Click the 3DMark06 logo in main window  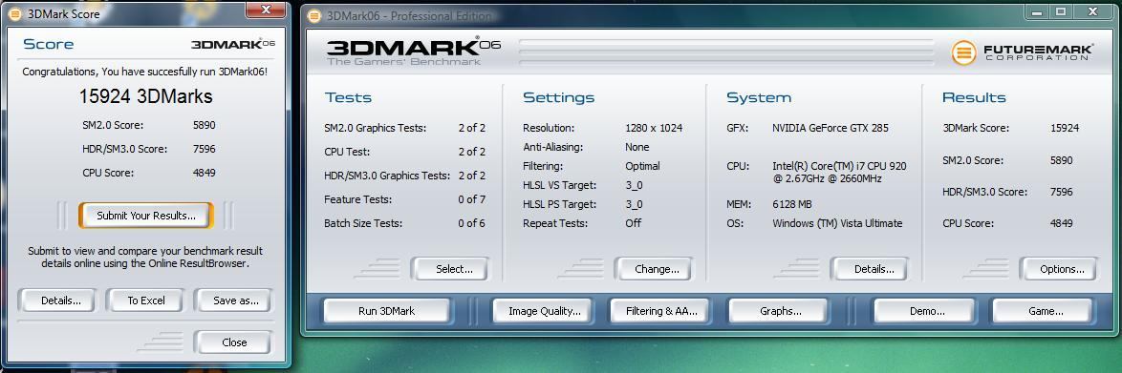point(414,51)
